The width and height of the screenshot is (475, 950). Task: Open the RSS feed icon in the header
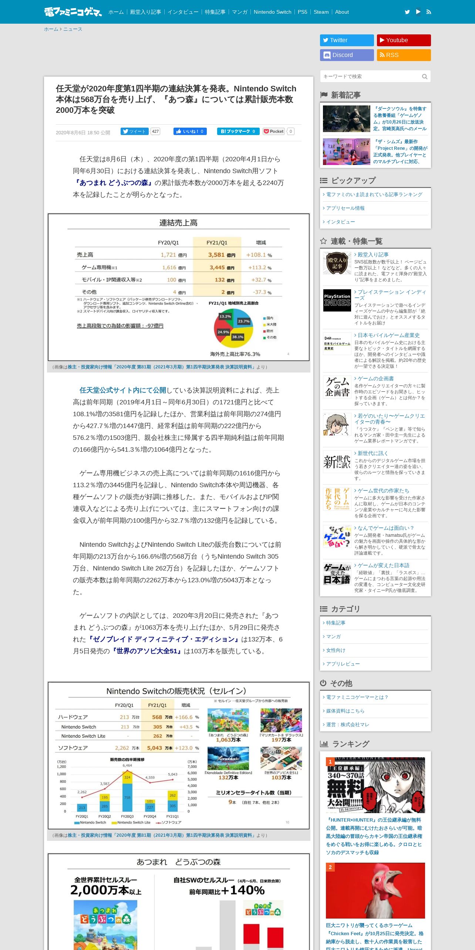pos(429,12)
